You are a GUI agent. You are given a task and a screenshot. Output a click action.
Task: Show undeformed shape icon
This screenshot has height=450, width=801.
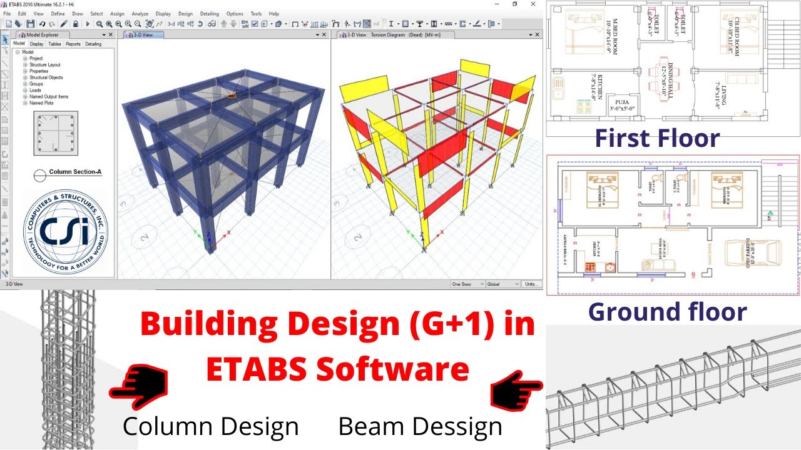tap(295, 24)
